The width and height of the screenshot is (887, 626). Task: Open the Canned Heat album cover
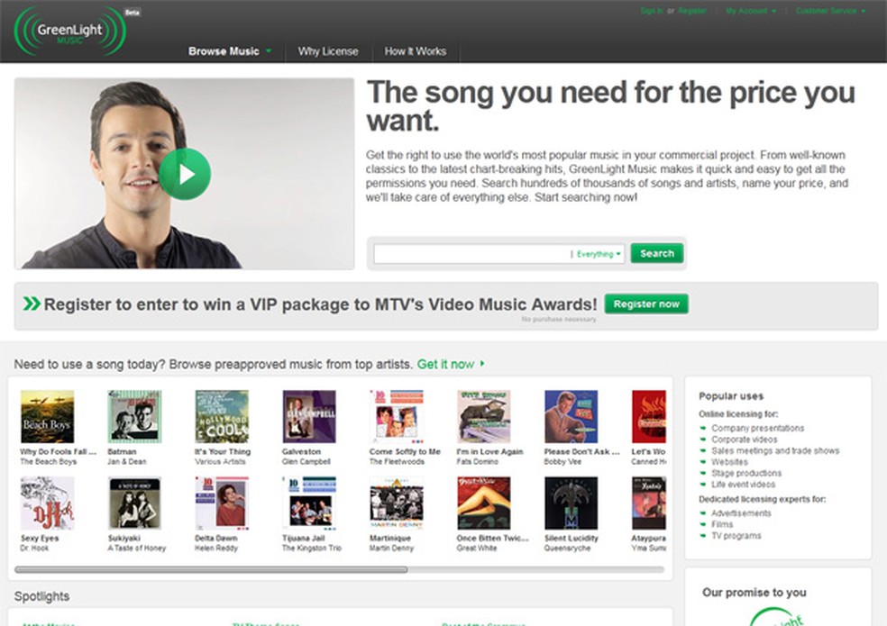tap(649, 416)
